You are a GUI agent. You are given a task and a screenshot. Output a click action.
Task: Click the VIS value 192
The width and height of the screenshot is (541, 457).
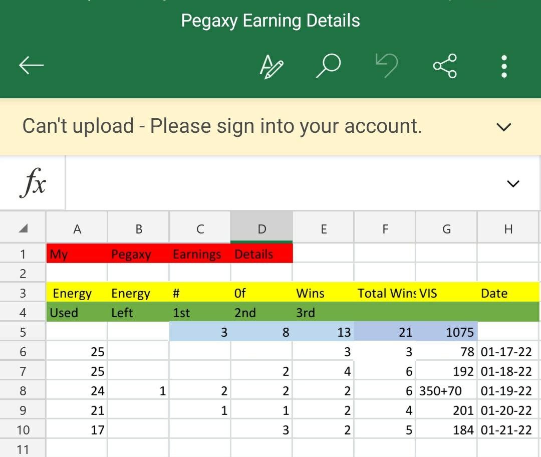point(446,371)
